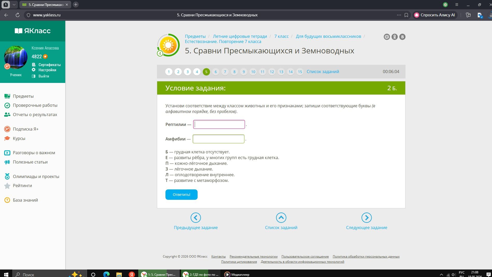Click Спросить Алису AI button
Image resolution: width=492 pixels, height=277 pixels.
pos(435,15)
